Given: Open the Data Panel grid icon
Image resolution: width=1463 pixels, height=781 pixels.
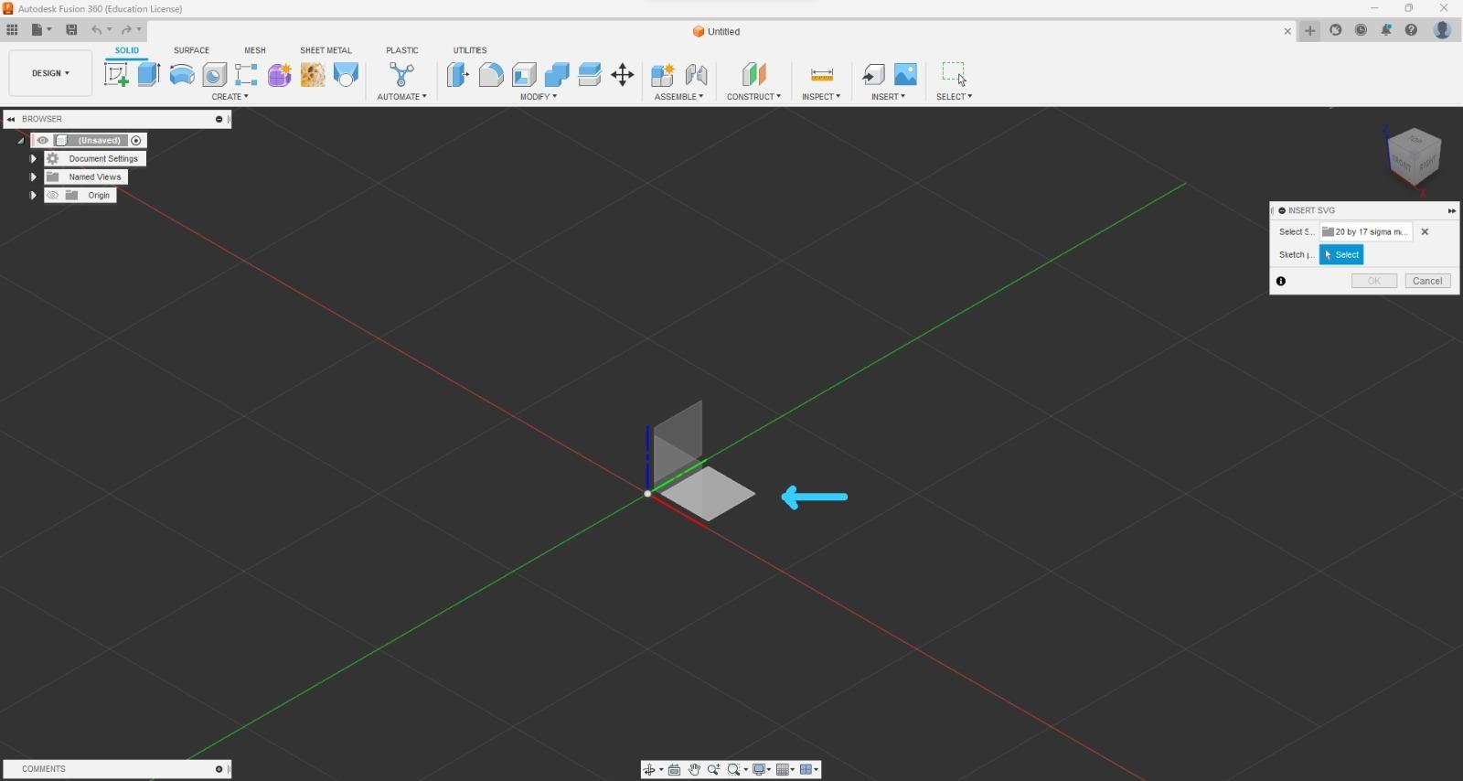Looking at the screenshot, I should [x=12, y=30].
